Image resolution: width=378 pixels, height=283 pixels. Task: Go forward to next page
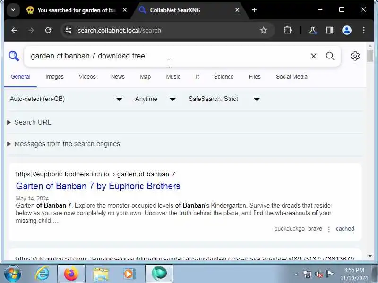point(31,30)
